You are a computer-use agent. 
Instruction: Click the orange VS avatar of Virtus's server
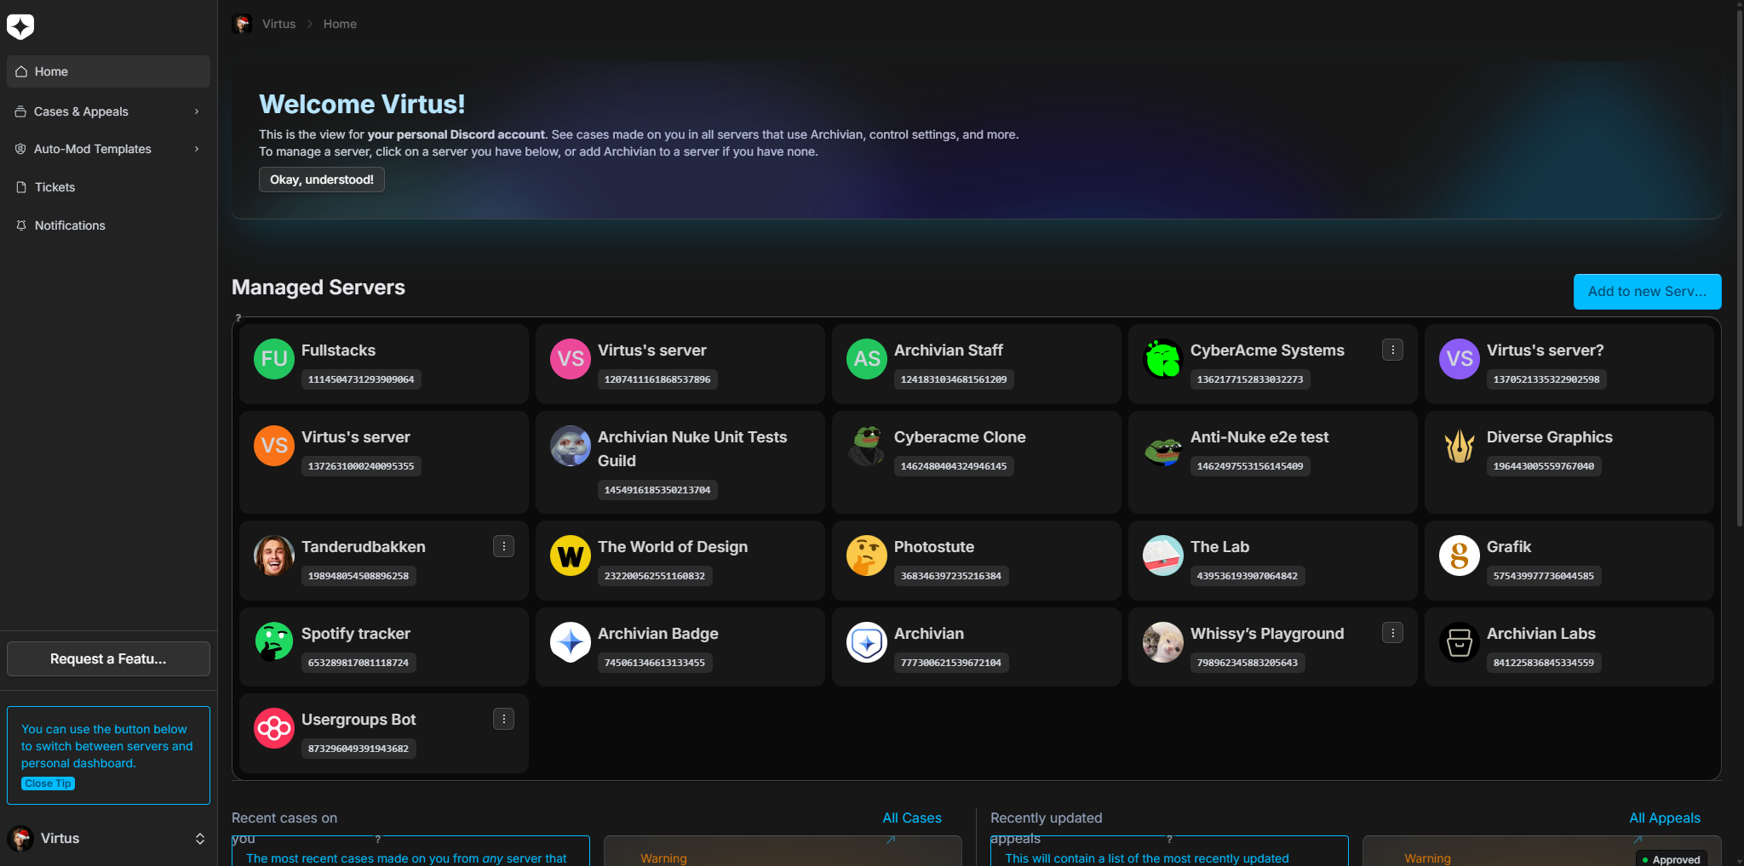pos(274,446)
